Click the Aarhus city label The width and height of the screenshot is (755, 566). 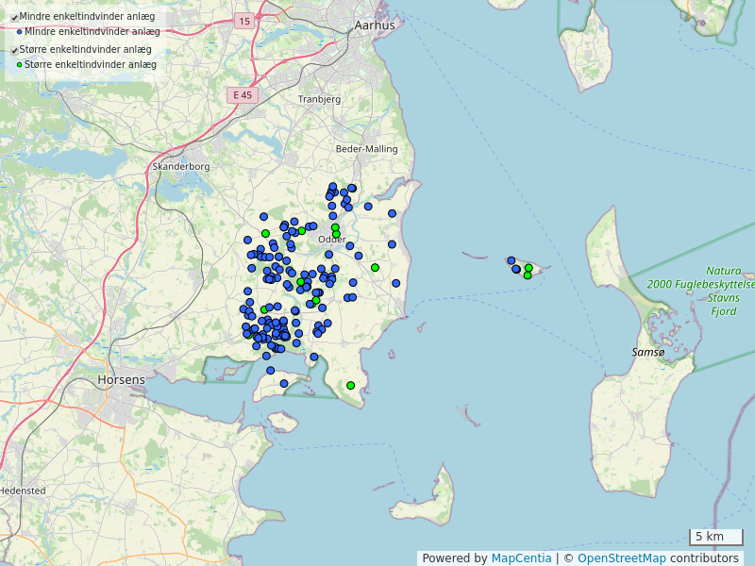coord(375,25)
